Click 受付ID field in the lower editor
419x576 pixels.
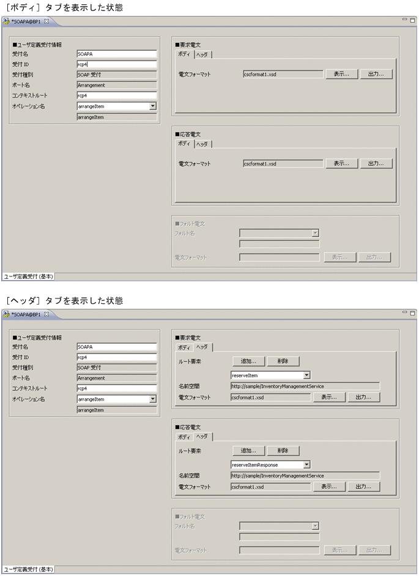(117, 357)
